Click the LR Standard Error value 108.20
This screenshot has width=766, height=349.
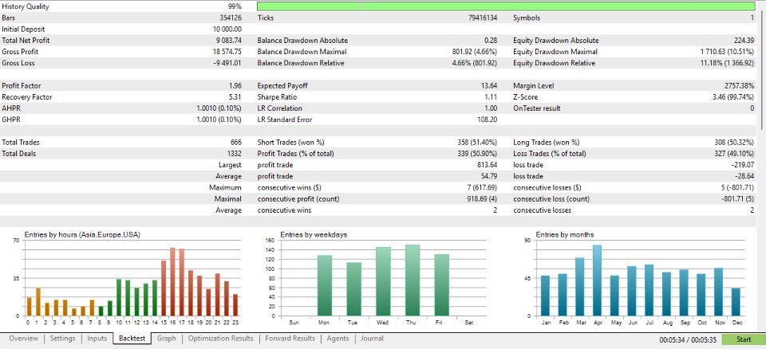488,120
